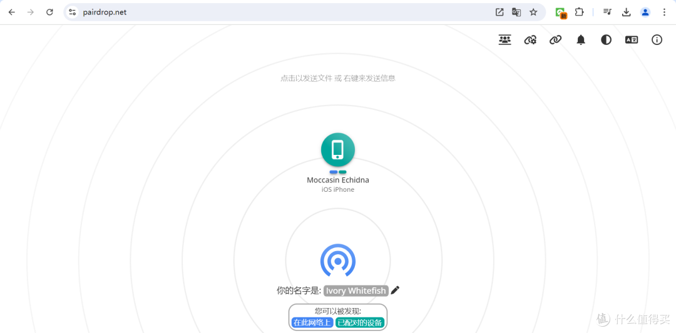Click the Moccasin Echidna device name
The image size is (676, 333).
click(x=338, y=180)
